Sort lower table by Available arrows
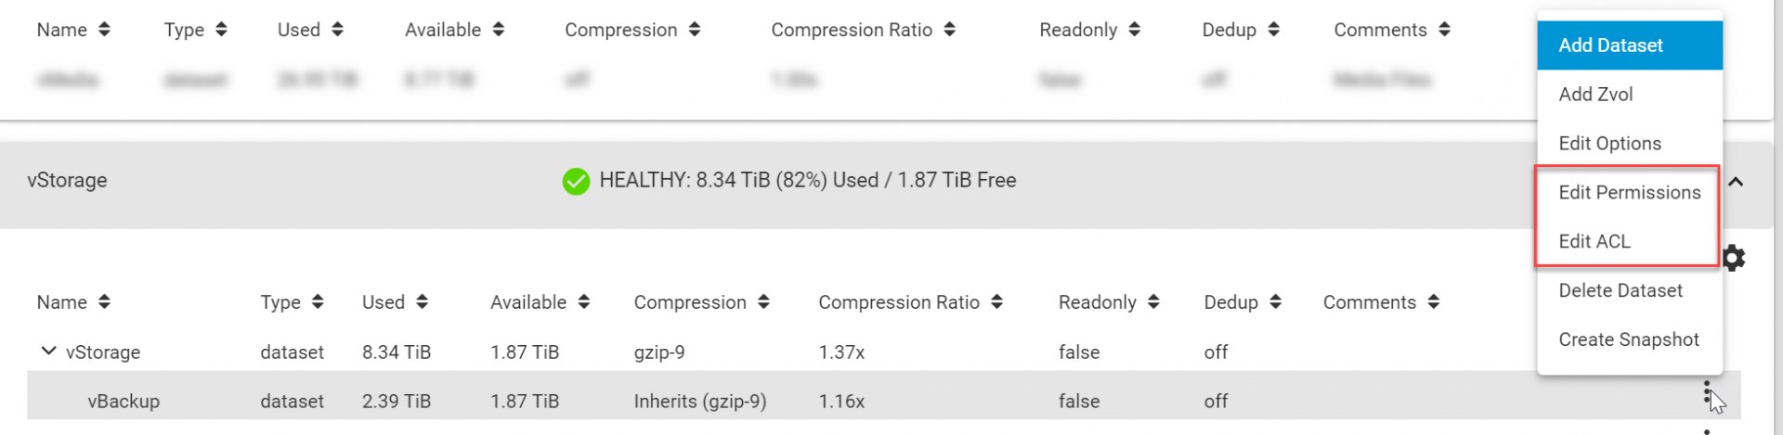This screenshot has width=1783, height=435. coord(583,302)
